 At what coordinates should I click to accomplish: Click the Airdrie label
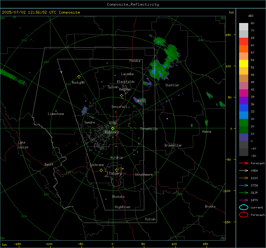coord(116,157)
